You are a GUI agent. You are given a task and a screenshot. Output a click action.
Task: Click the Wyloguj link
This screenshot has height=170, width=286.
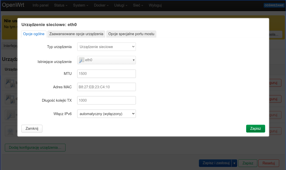[155, 5]
